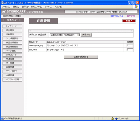Go to トップページ in sidebar
The height and width of the screenshot is (121, 140).
12,26
